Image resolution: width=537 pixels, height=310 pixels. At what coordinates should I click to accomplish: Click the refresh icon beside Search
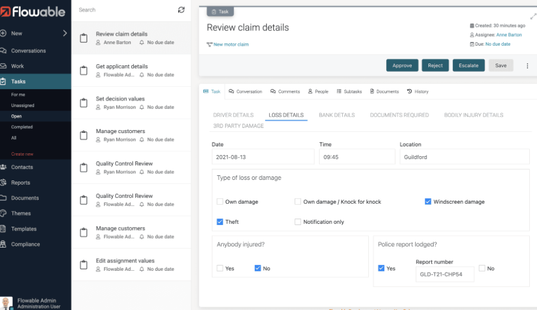point(181,10)
